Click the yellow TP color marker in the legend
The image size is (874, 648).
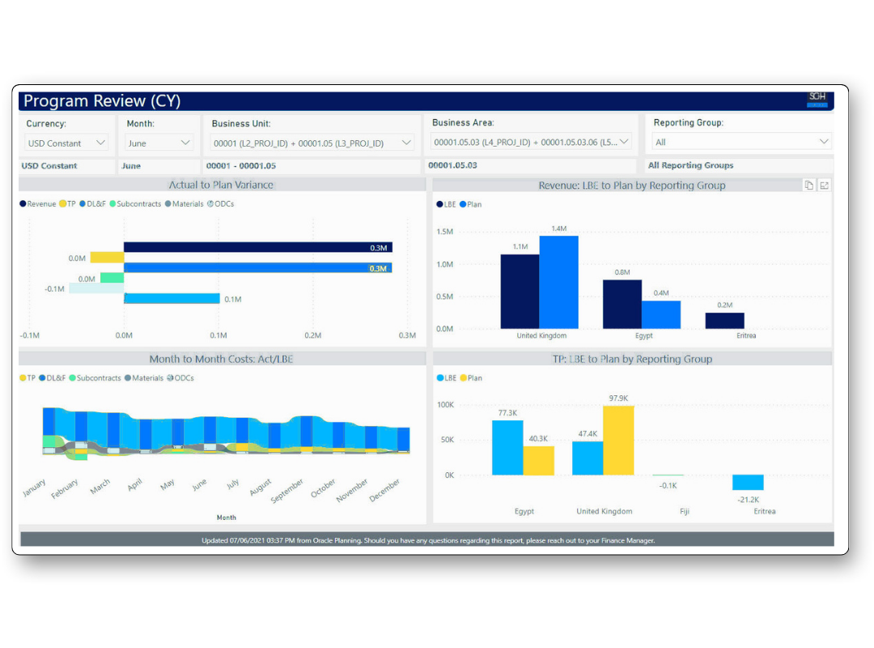(62, 205)
